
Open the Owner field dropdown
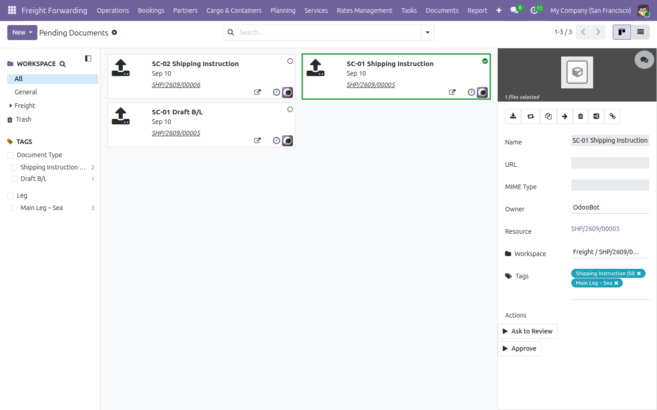[x=610, y=207]
